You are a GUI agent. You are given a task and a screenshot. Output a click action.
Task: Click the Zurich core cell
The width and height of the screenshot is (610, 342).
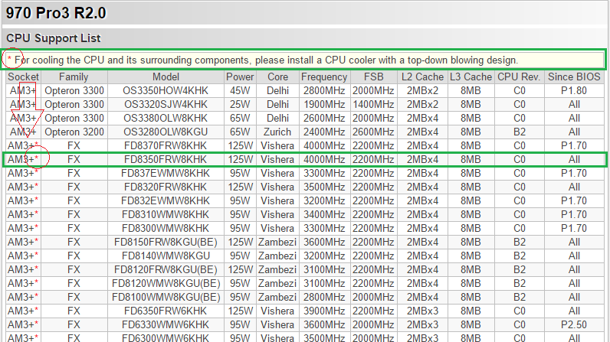[277, 132]
